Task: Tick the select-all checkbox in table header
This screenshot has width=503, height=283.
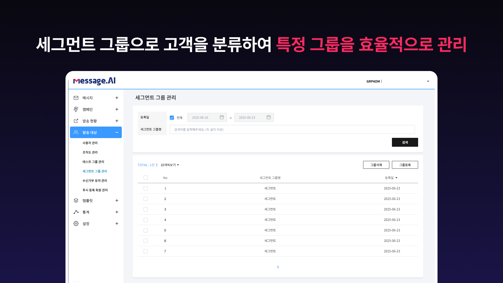Action: pos(146,178)
